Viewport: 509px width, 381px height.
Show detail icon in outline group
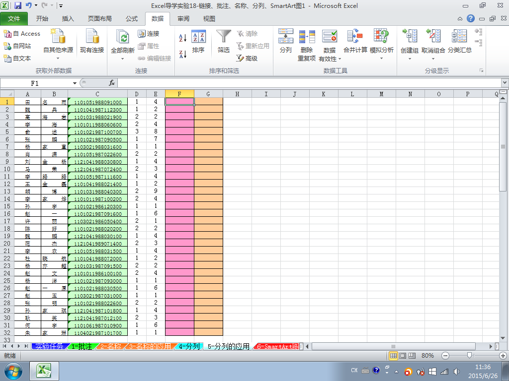point(479,32)
